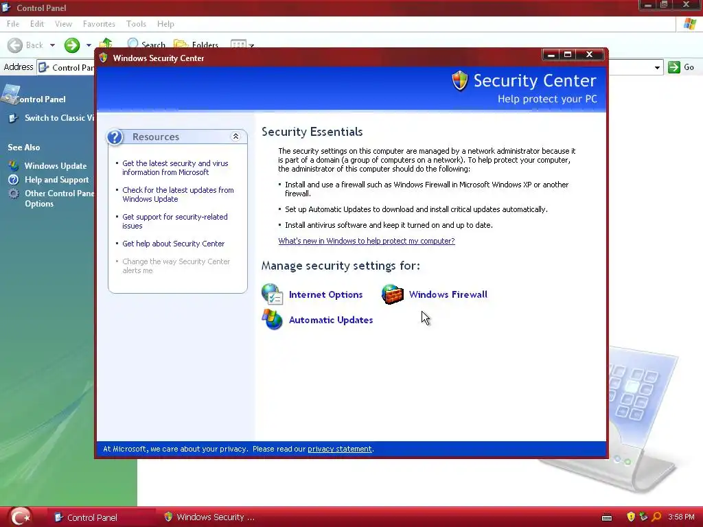The height and width of the screenshot is (527, 703).
Task: Open the Back button history dropdown
Action: (52, 45)
